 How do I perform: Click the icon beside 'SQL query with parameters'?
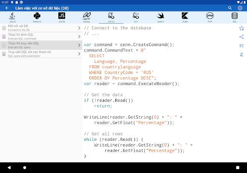(4, 54)
